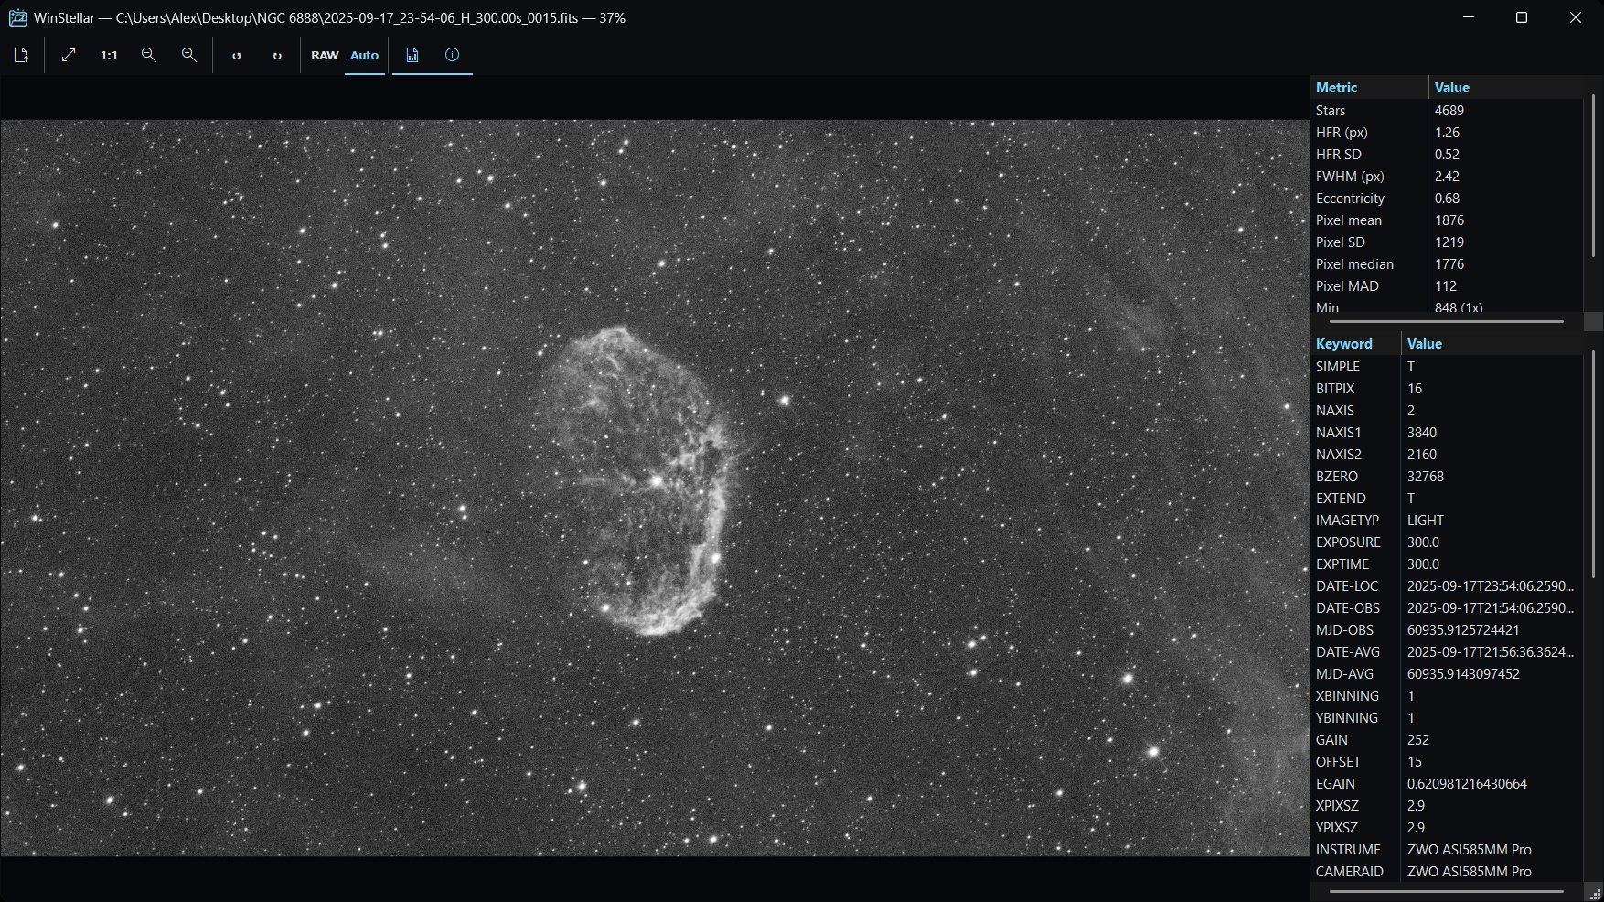The width and height of the screenshot is (1604, 902).
Task: Select the Pixel median row
Action: coord(1448,263)
